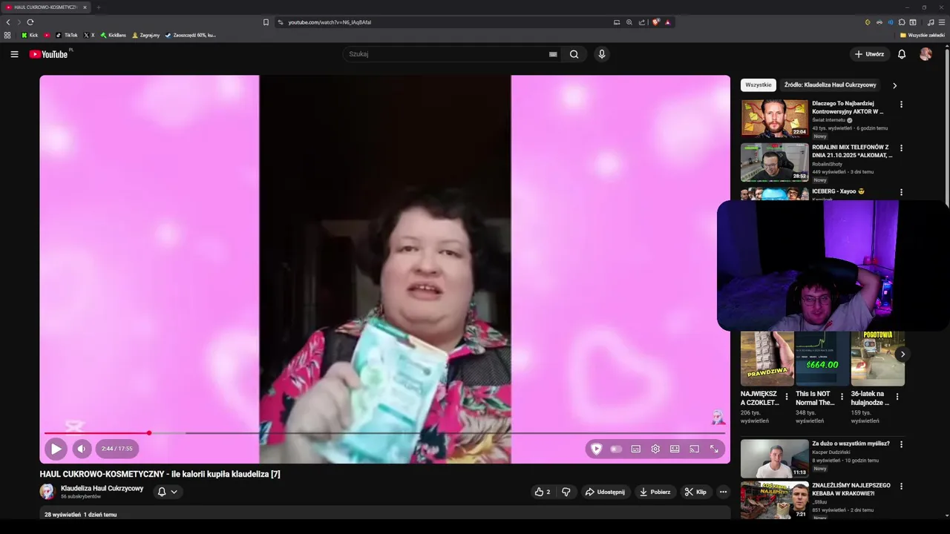The width and height of the screenshot is (950, 534).
Task: Open Za dużo o wszystkim myślisz video
Action: pyautogui.click(x=775, y=458)
